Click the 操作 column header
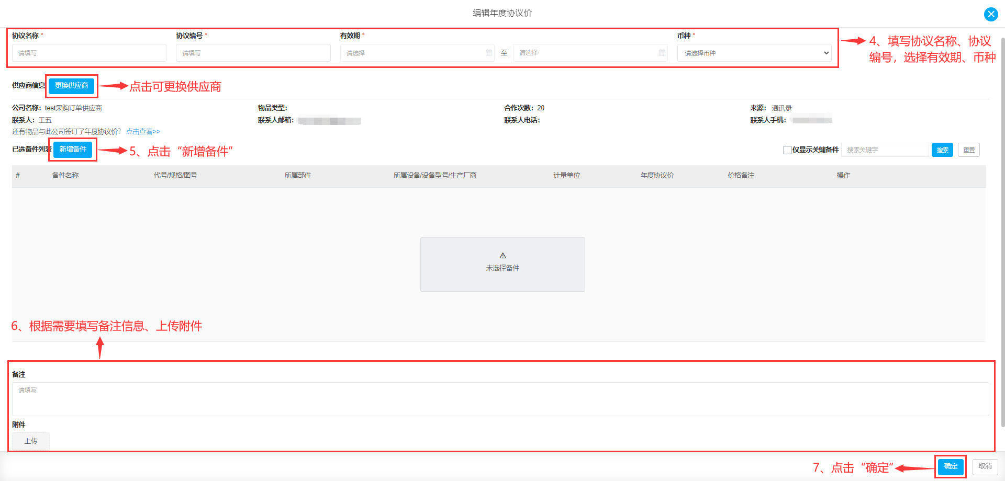 tap(843, 176)
